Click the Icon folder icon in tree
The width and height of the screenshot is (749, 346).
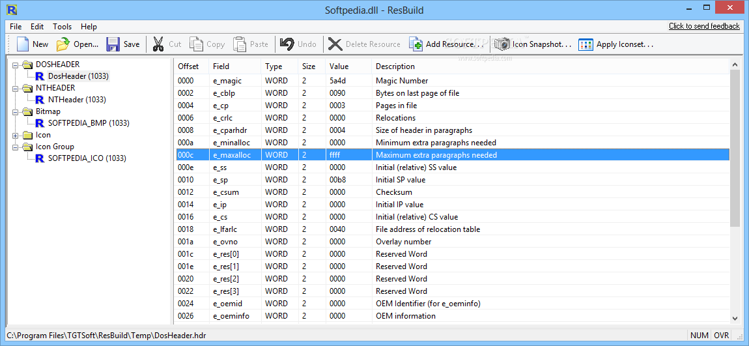tap(27, 135)
